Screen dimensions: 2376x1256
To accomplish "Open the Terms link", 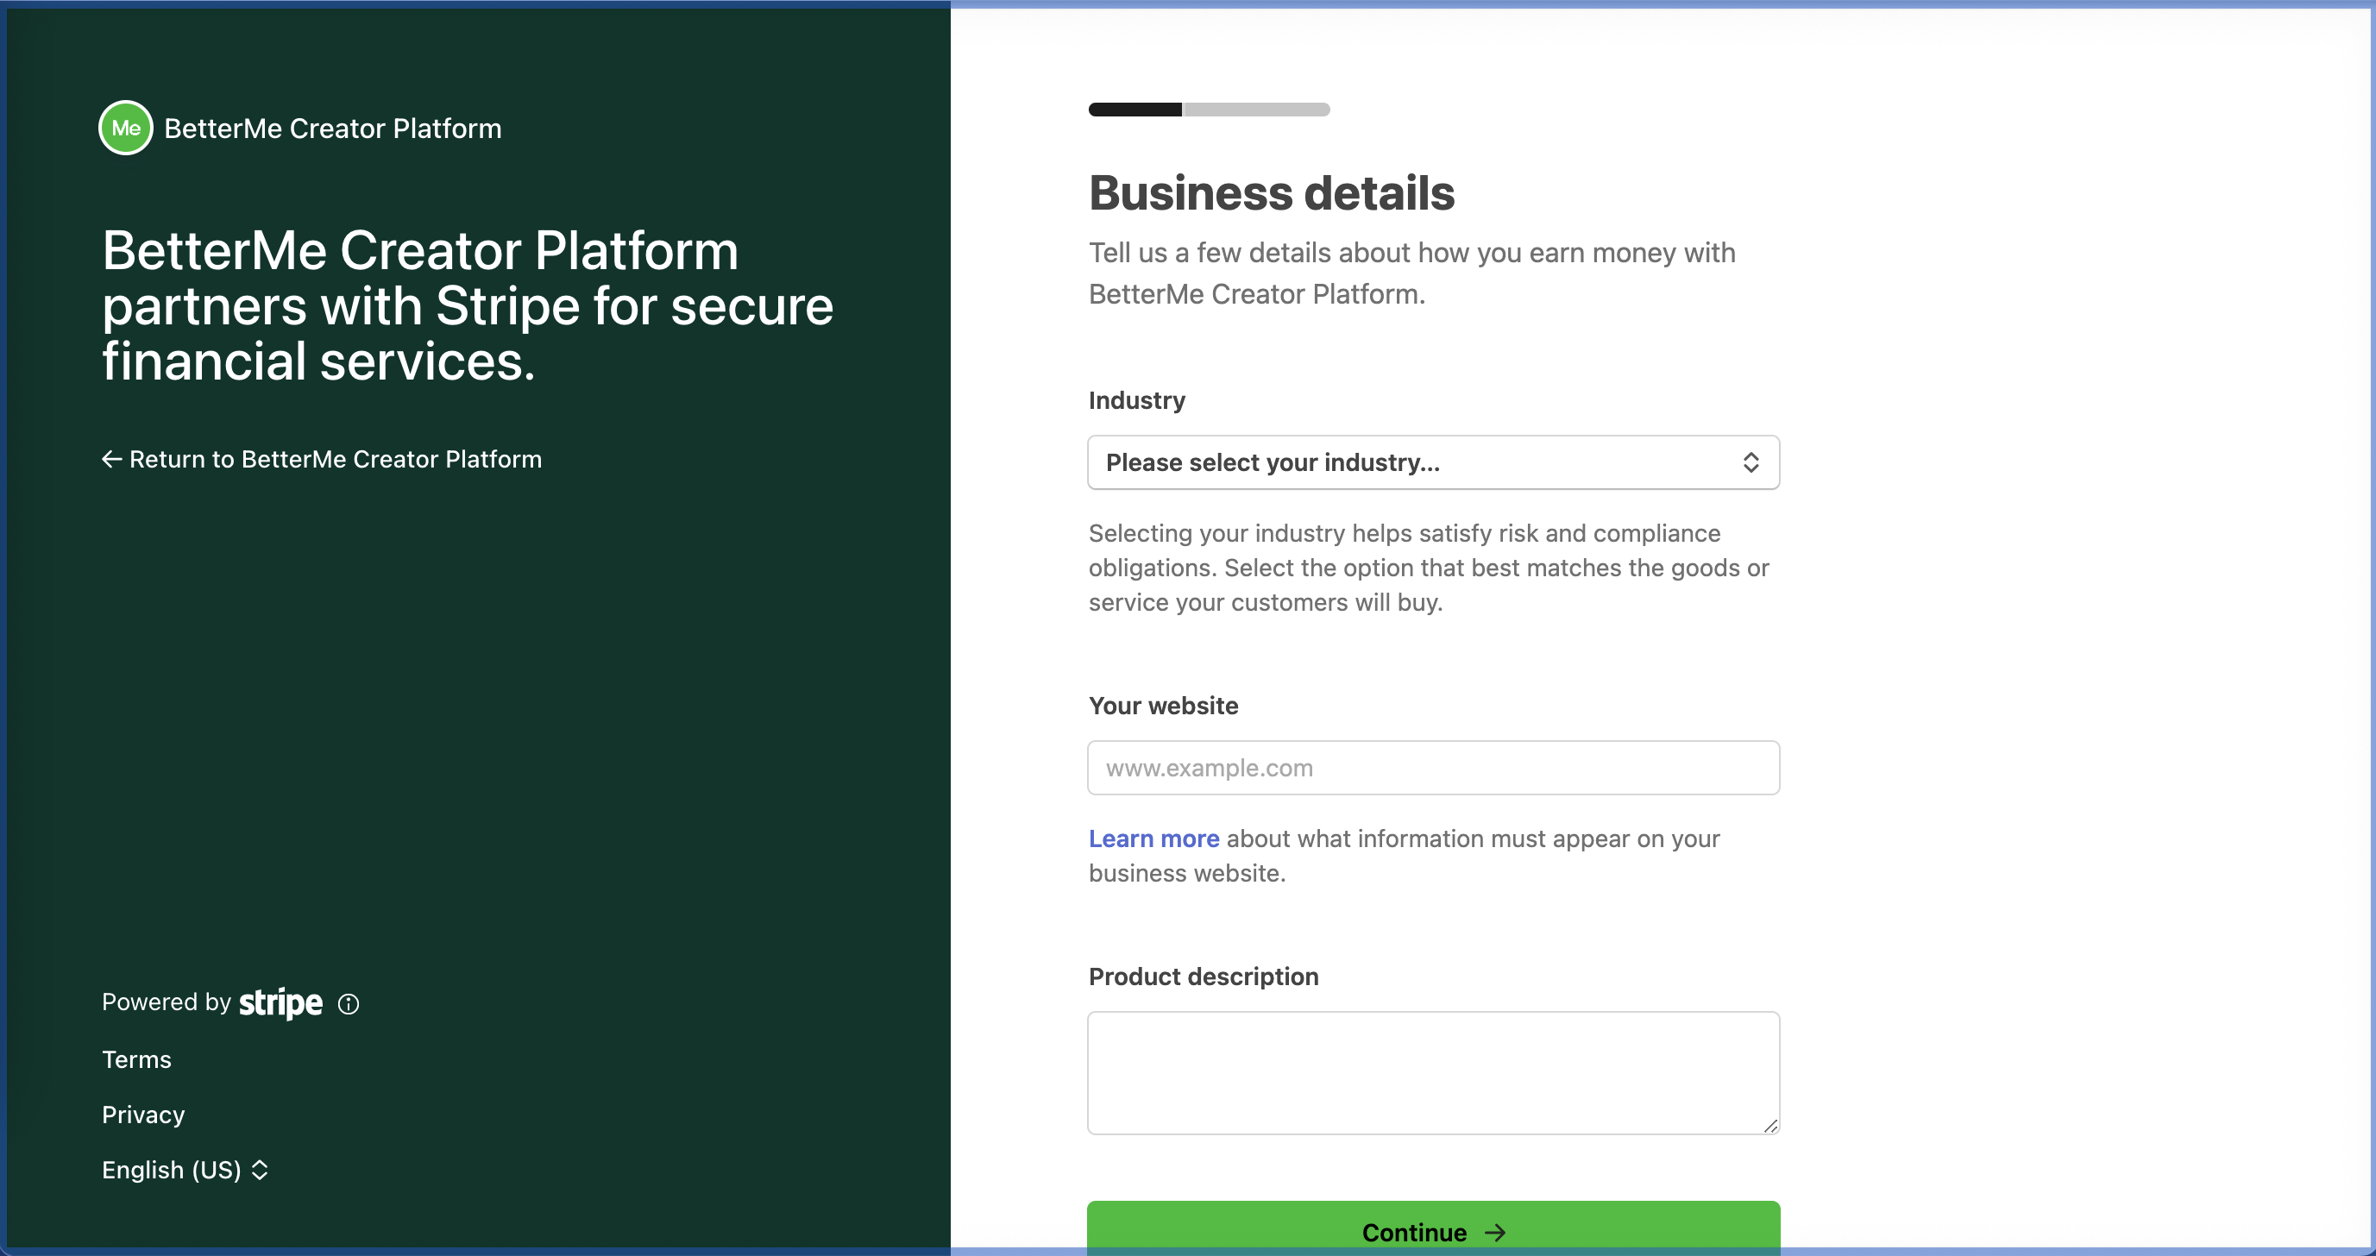I will pos(136,1059).
